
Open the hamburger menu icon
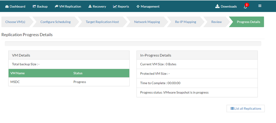pos(260,6)
